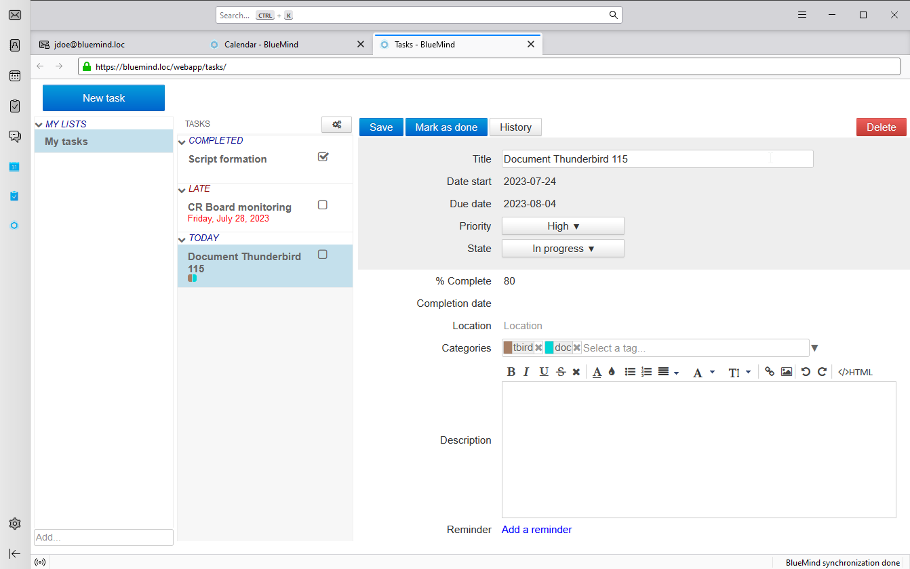Tick the Document Thunderbird 115 checkbox
The image size is (910, 569).
pos(323,254)
